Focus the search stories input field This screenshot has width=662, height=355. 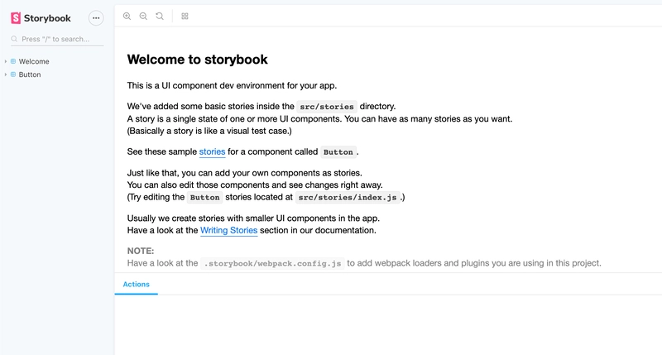click(x=57, y=39)
